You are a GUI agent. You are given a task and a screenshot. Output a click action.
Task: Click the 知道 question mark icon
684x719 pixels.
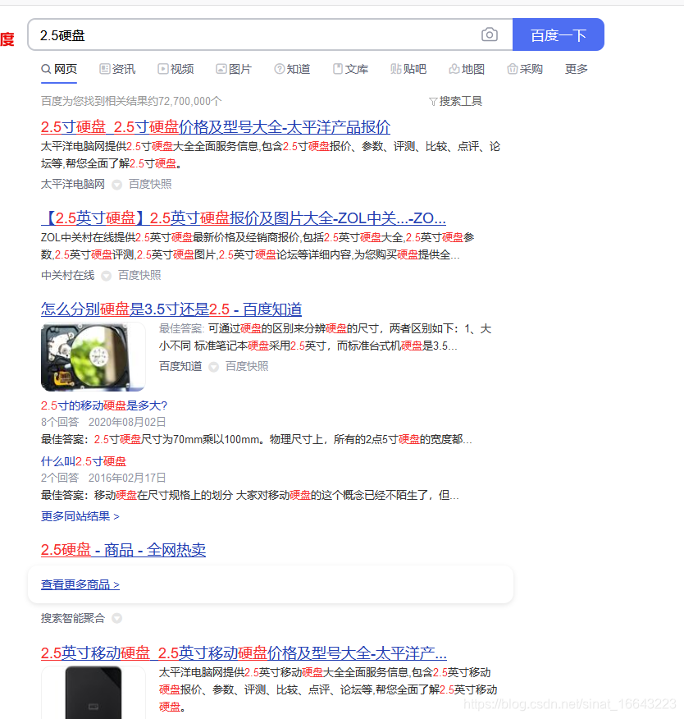click(279, 69)
